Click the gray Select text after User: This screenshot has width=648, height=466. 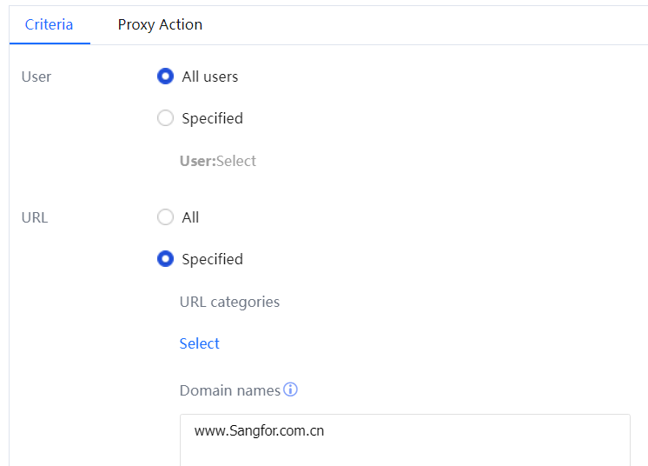click(x=236, y=161)
